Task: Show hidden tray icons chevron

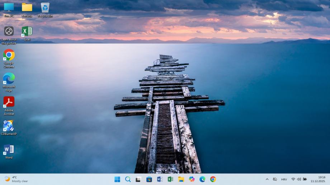Action: [267, 179]
